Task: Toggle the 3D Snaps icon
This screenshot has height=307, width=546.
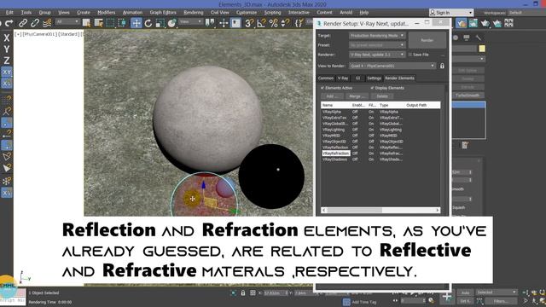Action: (x=249, y=23)
